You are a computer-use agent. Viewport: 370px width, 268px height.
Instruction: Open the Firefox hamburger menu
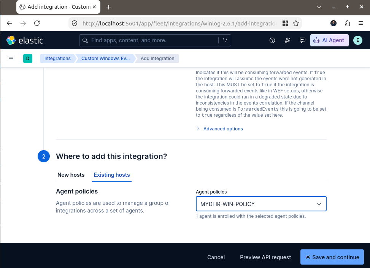(361, 23)
